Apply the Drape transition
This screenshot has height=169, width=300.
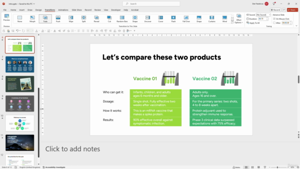click(199, 19)
